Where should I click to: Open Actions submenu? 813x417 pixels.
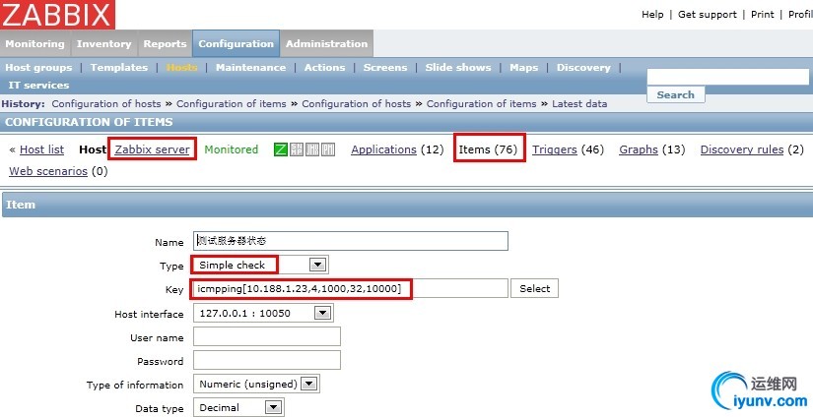[x=324, y=68]
